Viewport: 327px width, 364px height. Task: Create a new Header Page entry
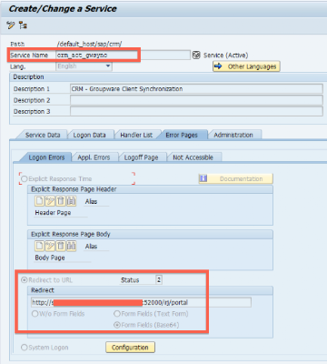(x=40, y=201)
